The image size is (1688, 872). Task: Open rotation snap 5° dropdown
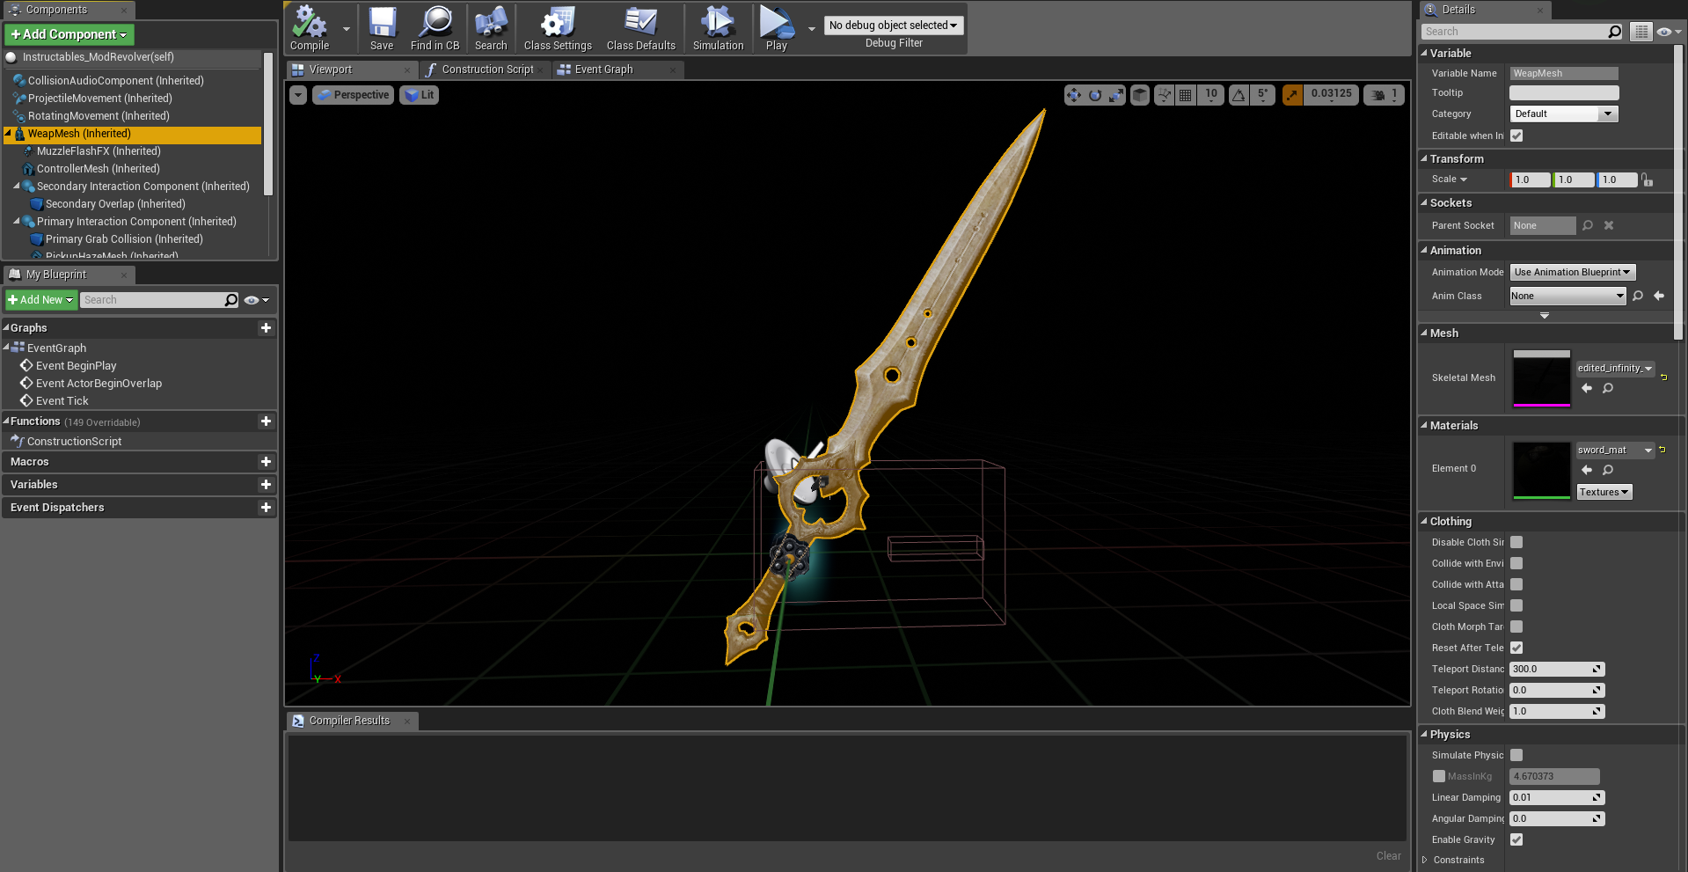tap(1262, 95)
